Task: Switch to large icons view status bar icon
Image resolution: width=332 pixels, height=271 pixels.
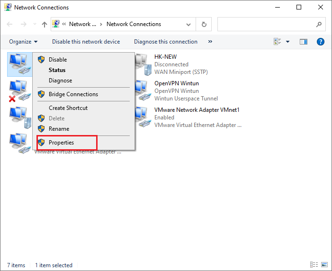Action: [x=324, y=265]
